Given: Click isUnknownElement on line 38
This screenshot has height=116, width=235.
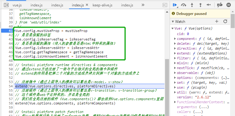Looking at the screenshot, I should click(35, 18).
